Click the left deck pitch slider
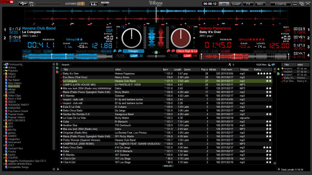 point(117,38)
